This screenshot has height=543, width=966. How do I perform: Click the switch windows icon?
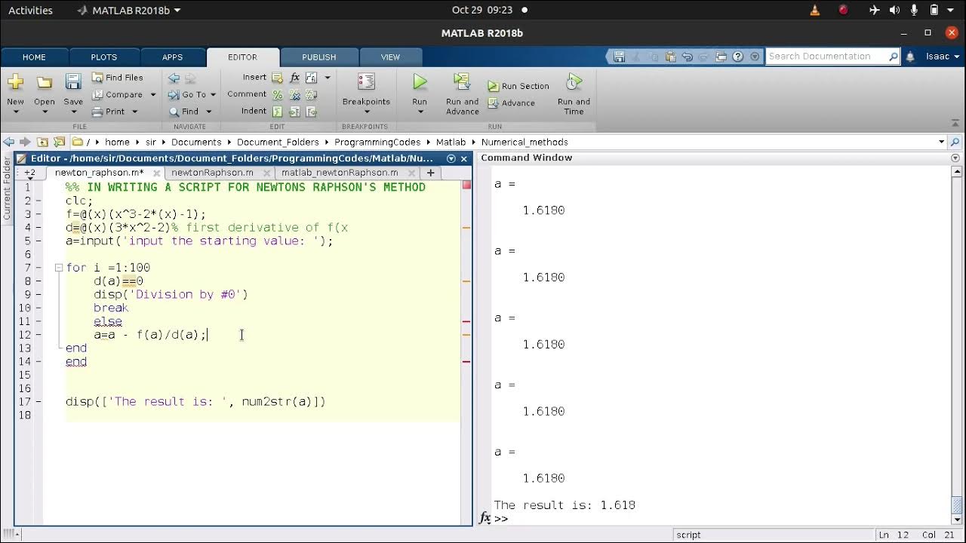[721, 57]
